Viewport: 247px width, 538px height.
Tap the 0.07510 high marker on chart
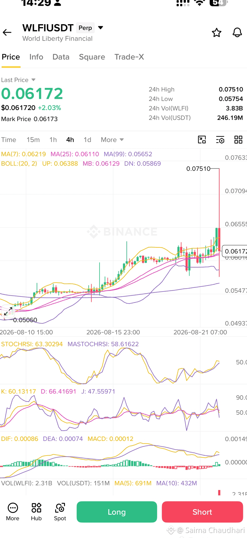pyautogui.click(x=198, y=169)
